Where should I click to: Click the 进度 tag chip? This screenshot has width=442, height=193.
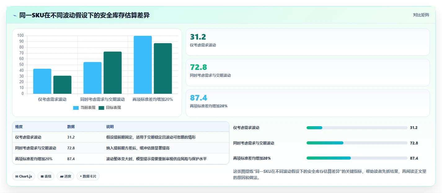[65, 176]
